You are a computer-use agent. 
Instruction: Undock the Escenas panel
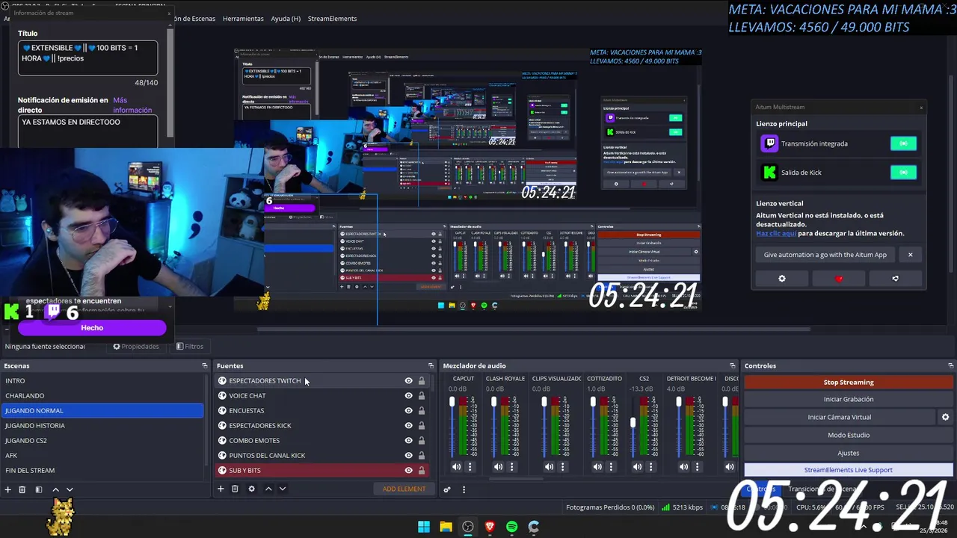(x=204, y=365)
